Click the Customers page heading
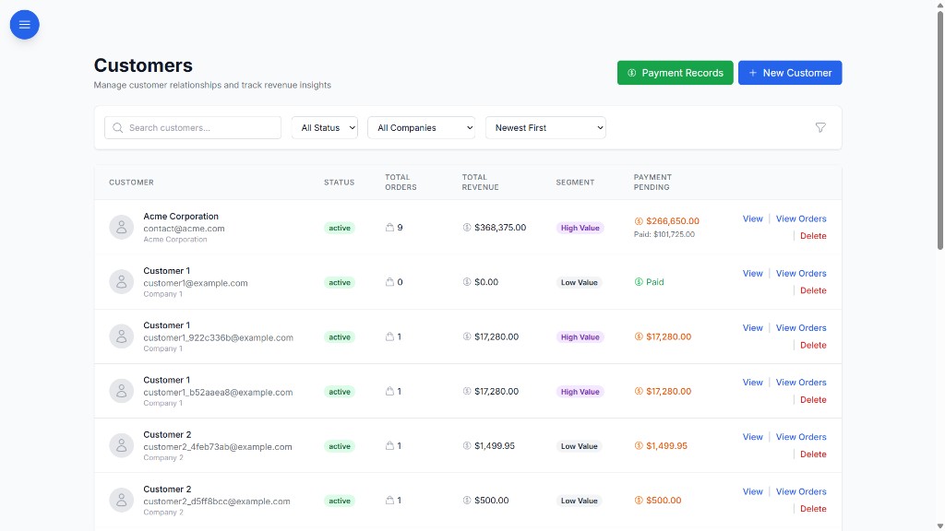This screenshot has height=531, width=945. pos(143,65)
